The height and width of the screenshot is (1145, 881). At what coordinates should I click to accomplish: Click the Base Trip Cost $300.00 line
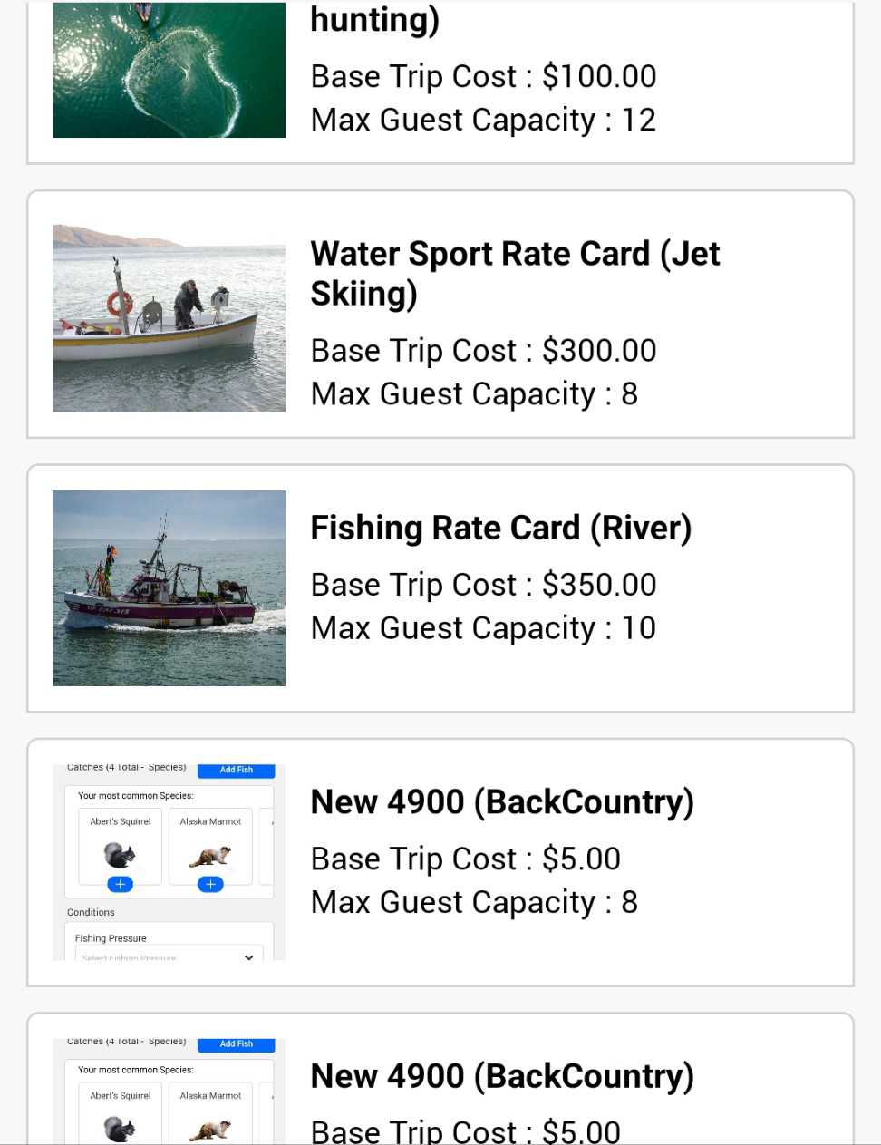click(483, 351)
